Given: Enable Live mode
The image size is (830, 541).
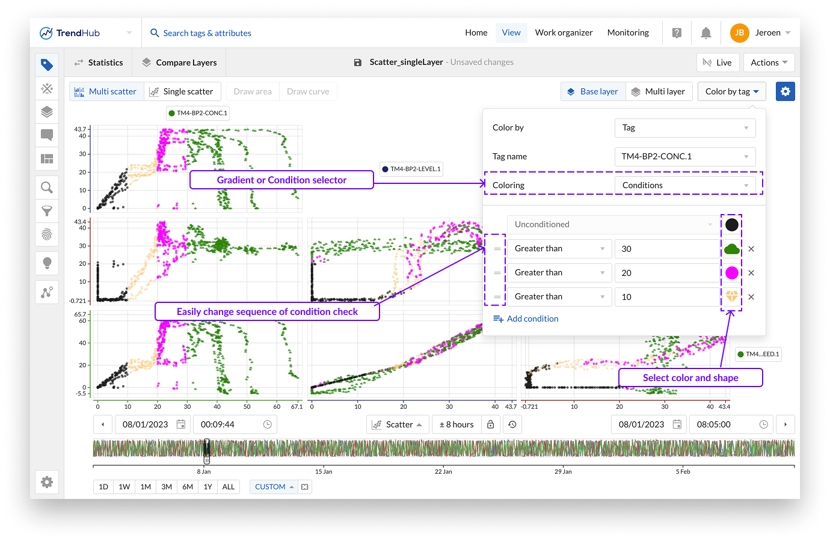Looking at the screenshot, I should [718, 63].
